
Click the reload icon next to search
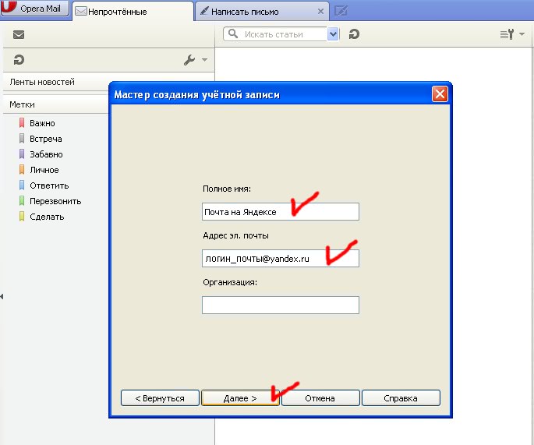(x=354, y=34)
